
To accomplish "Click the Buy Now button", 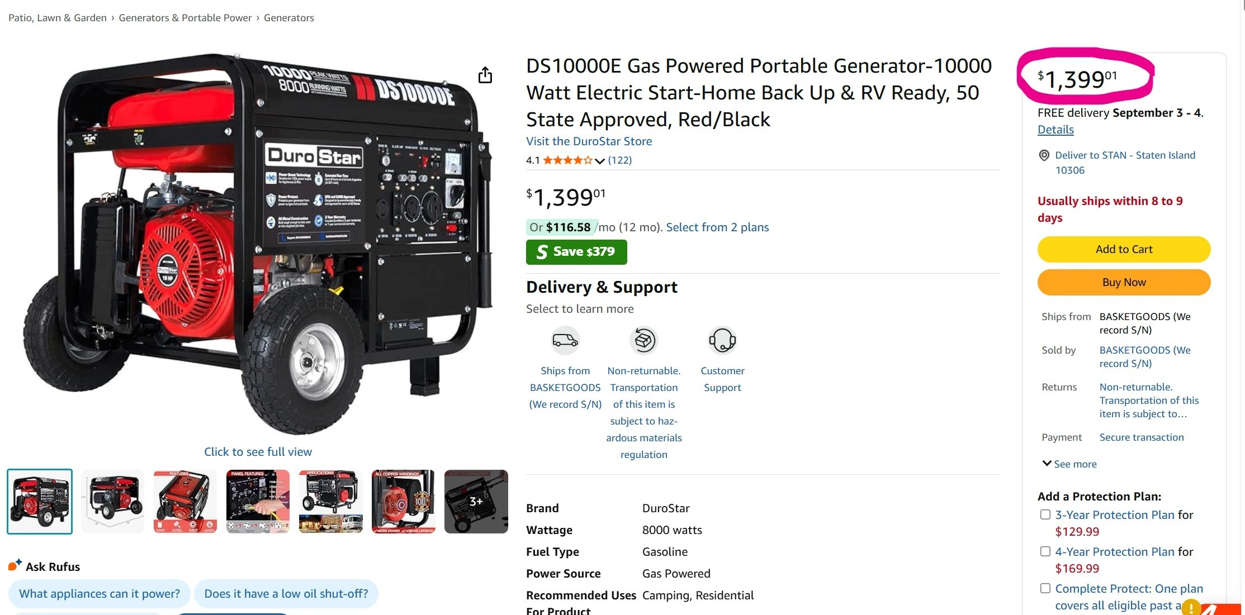I will coord(1124,282).
